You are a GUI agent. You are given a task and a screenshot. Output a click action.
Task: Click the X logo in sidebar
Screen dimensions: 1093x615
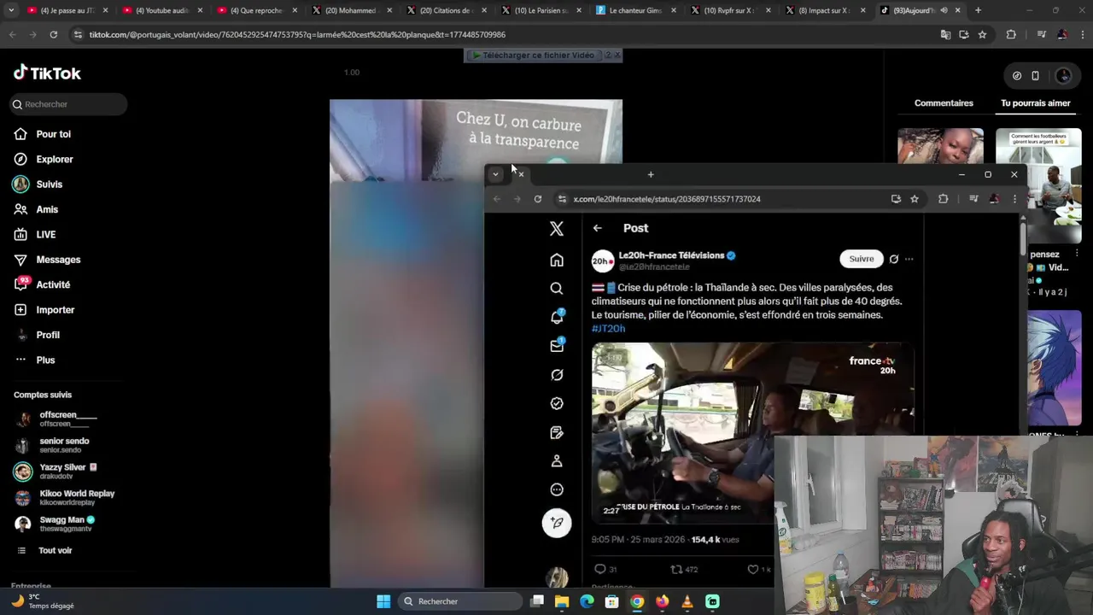pyautogui.click(x=557, y=229)
